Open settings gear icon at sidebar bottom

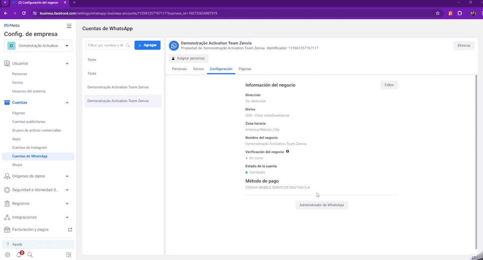click(x=8, y=255)
